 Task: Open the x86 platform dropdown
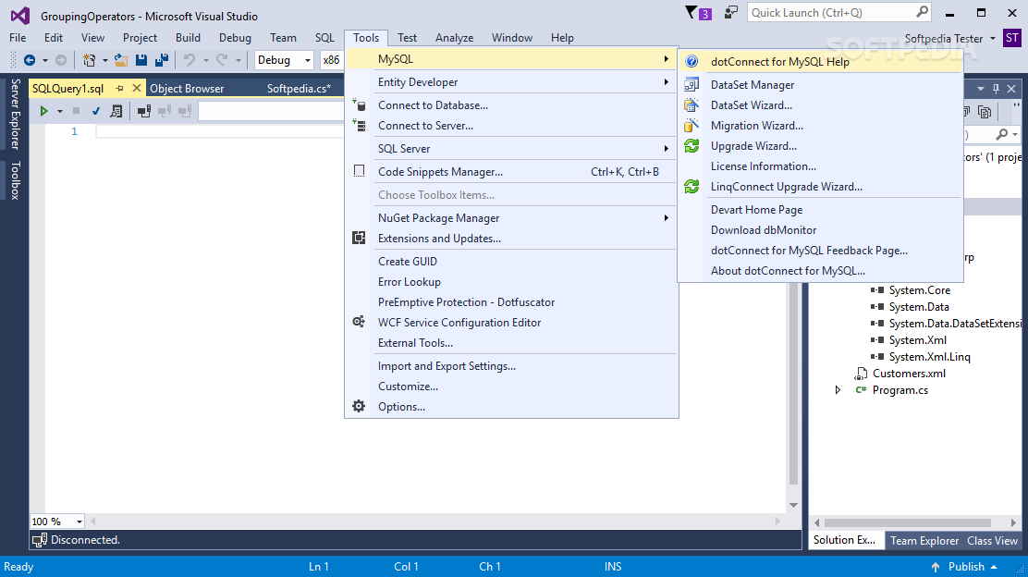[331, 60]
